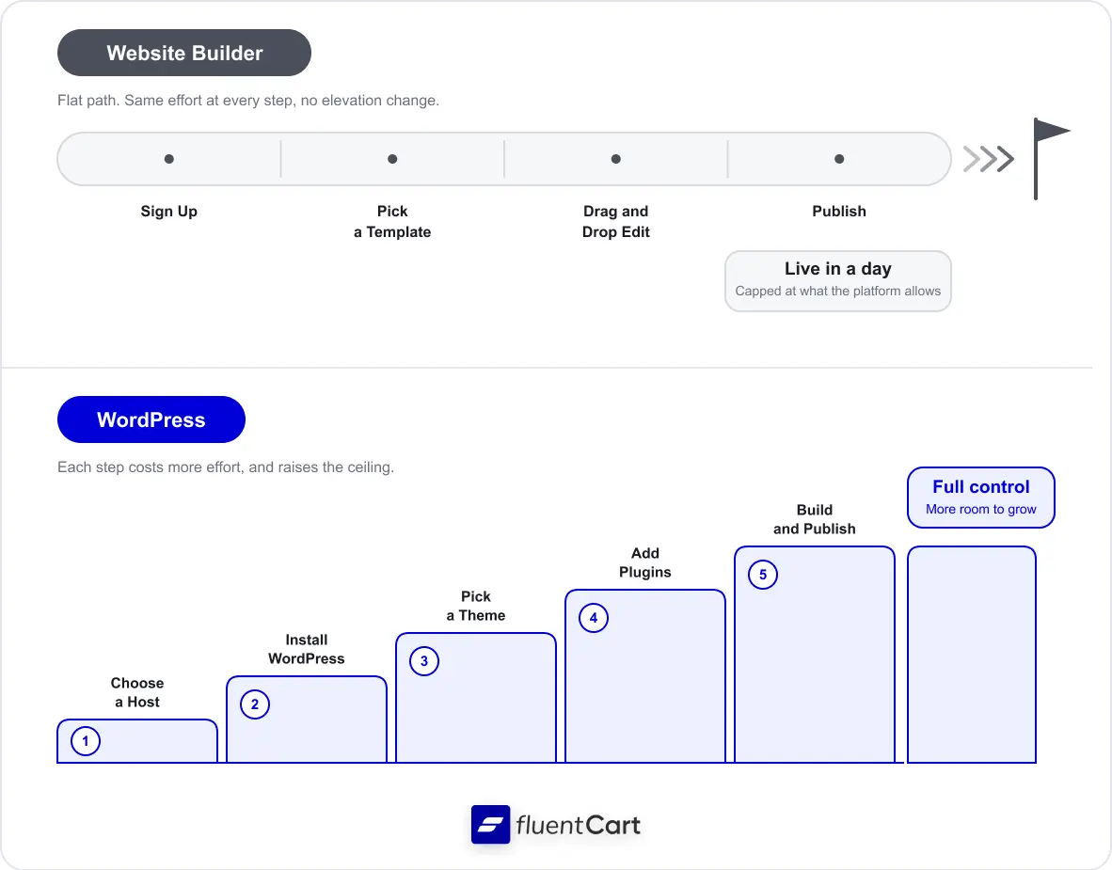The image size is (1112, 870).
Task: Click 'Each step costs more effort' description
Action: click(226, 467)
